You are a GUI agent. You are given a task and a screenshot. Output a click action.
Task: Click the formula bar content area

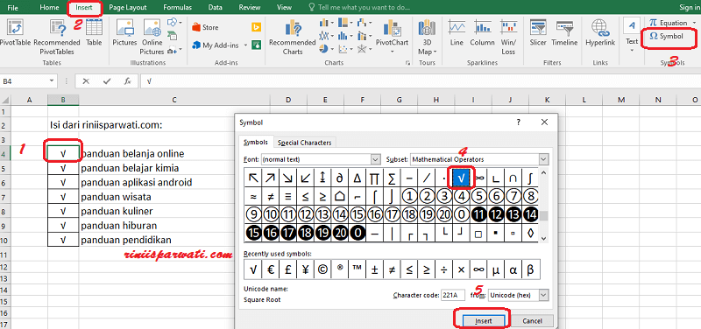(x=421, y=81)
